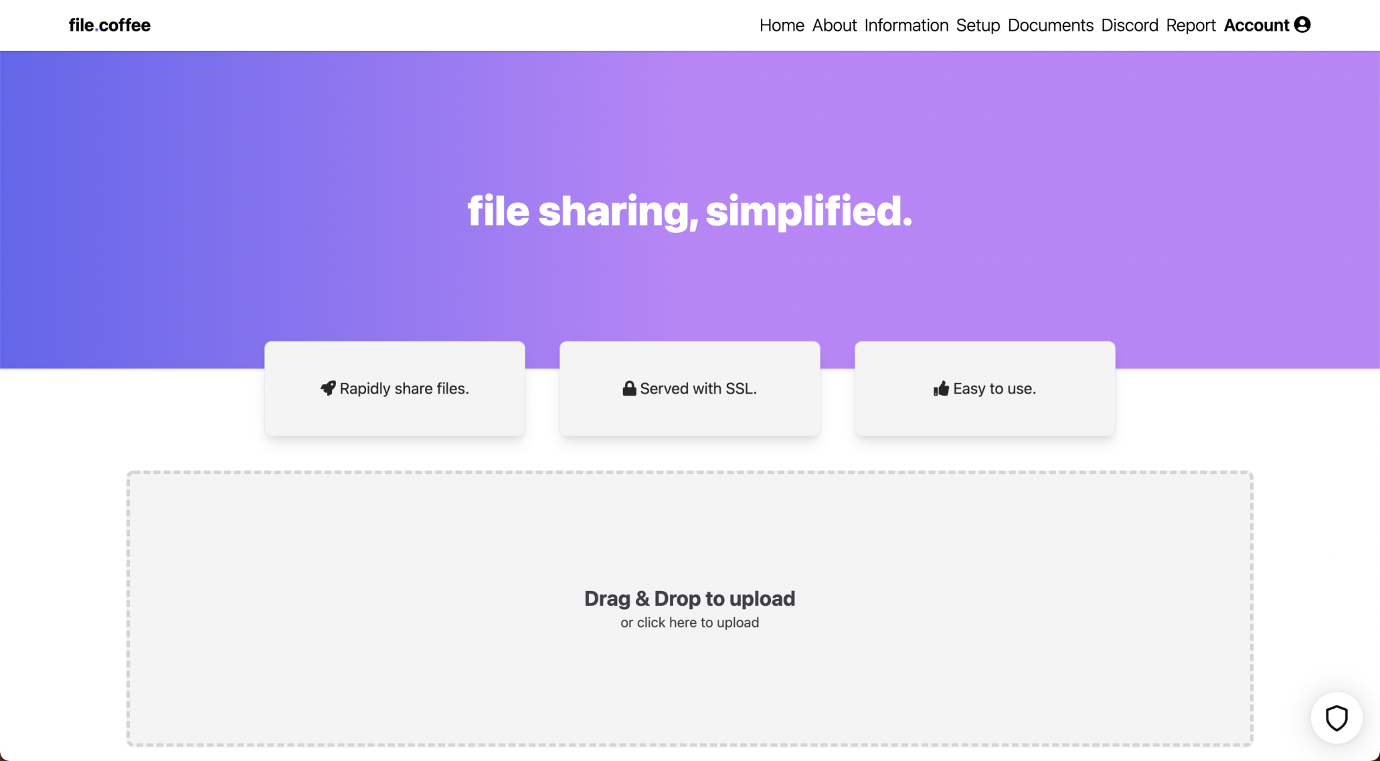Image resolution: width=1380 pixels, height=761 pixels.
Task: Click the file.coffee logo
Action: [110, 25]
